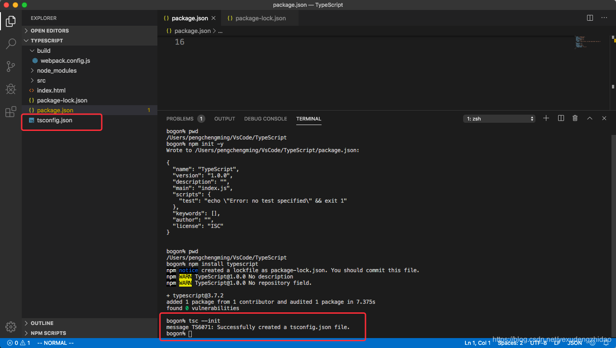Change encoding via UTF-8 status item
Screen dimensions: 616x348
click(538, 343)
